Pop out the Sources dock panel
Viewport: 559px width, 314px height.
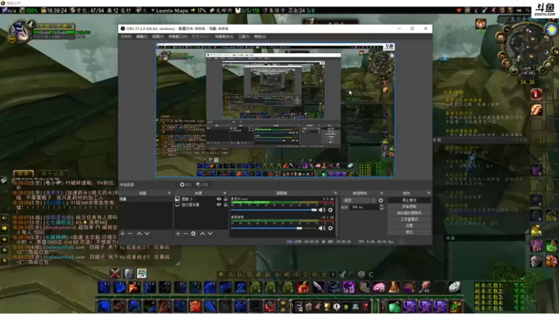(224, 193)
